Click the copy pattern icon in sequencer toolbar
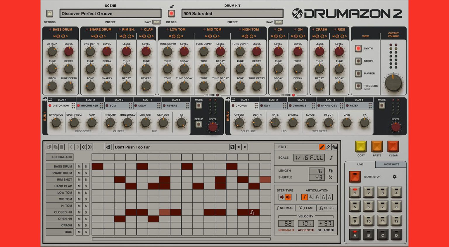This screenshot has height=247, width=449. tap(49, 147)
